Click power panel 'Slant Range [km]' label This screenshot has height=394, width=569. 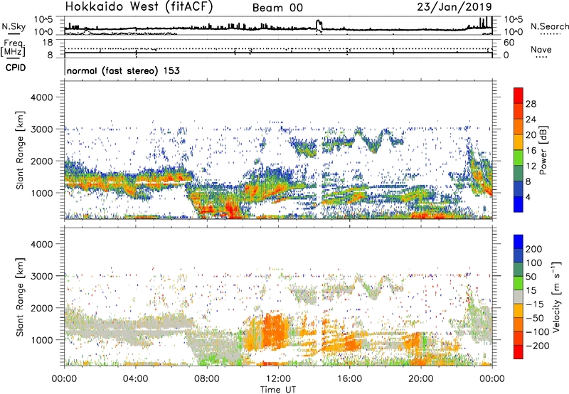click(20, 150)
